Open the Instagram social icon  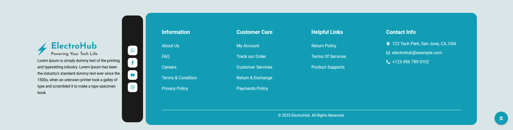pos(133,87)
